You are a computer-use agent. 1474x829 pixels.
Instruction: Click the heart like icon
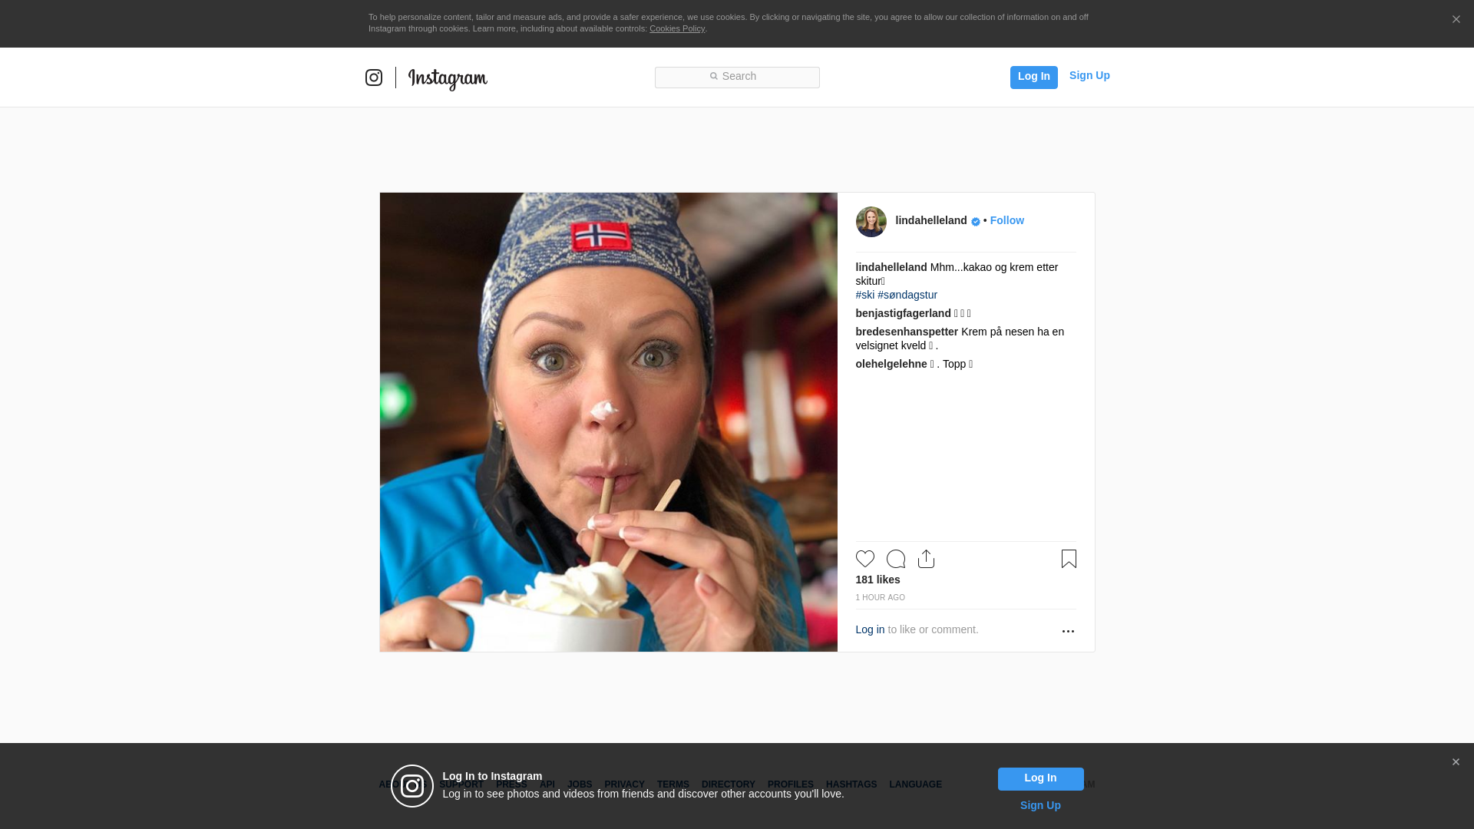[x=864, y=559]
